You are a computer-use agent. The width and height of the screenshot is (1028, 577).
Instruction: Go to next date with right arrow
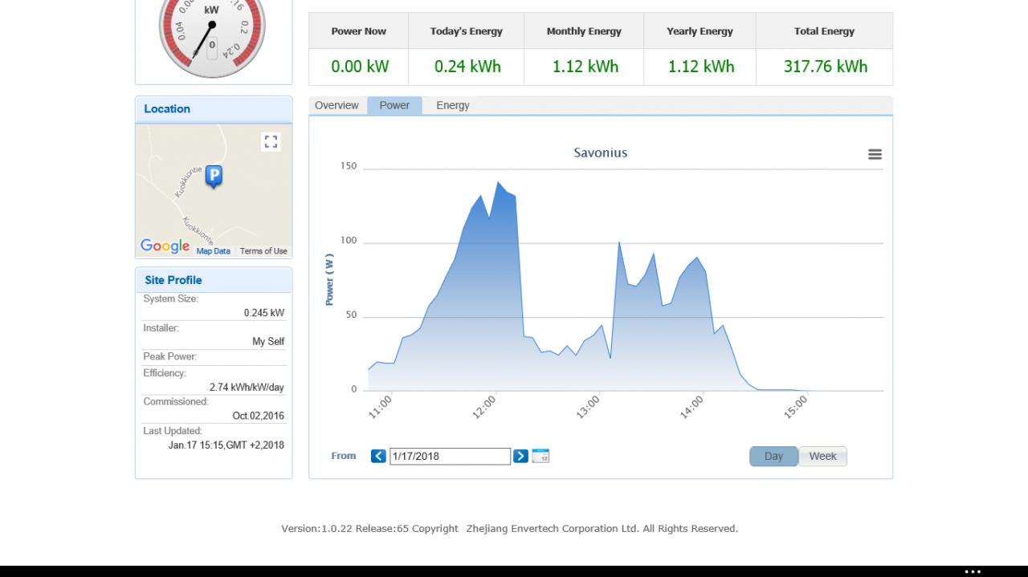click(x=520, y=456)
